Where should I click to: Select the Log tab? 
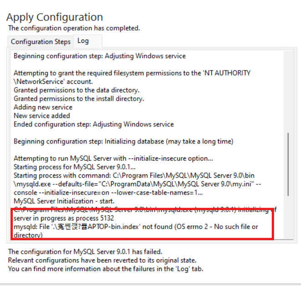coord(87,41)
